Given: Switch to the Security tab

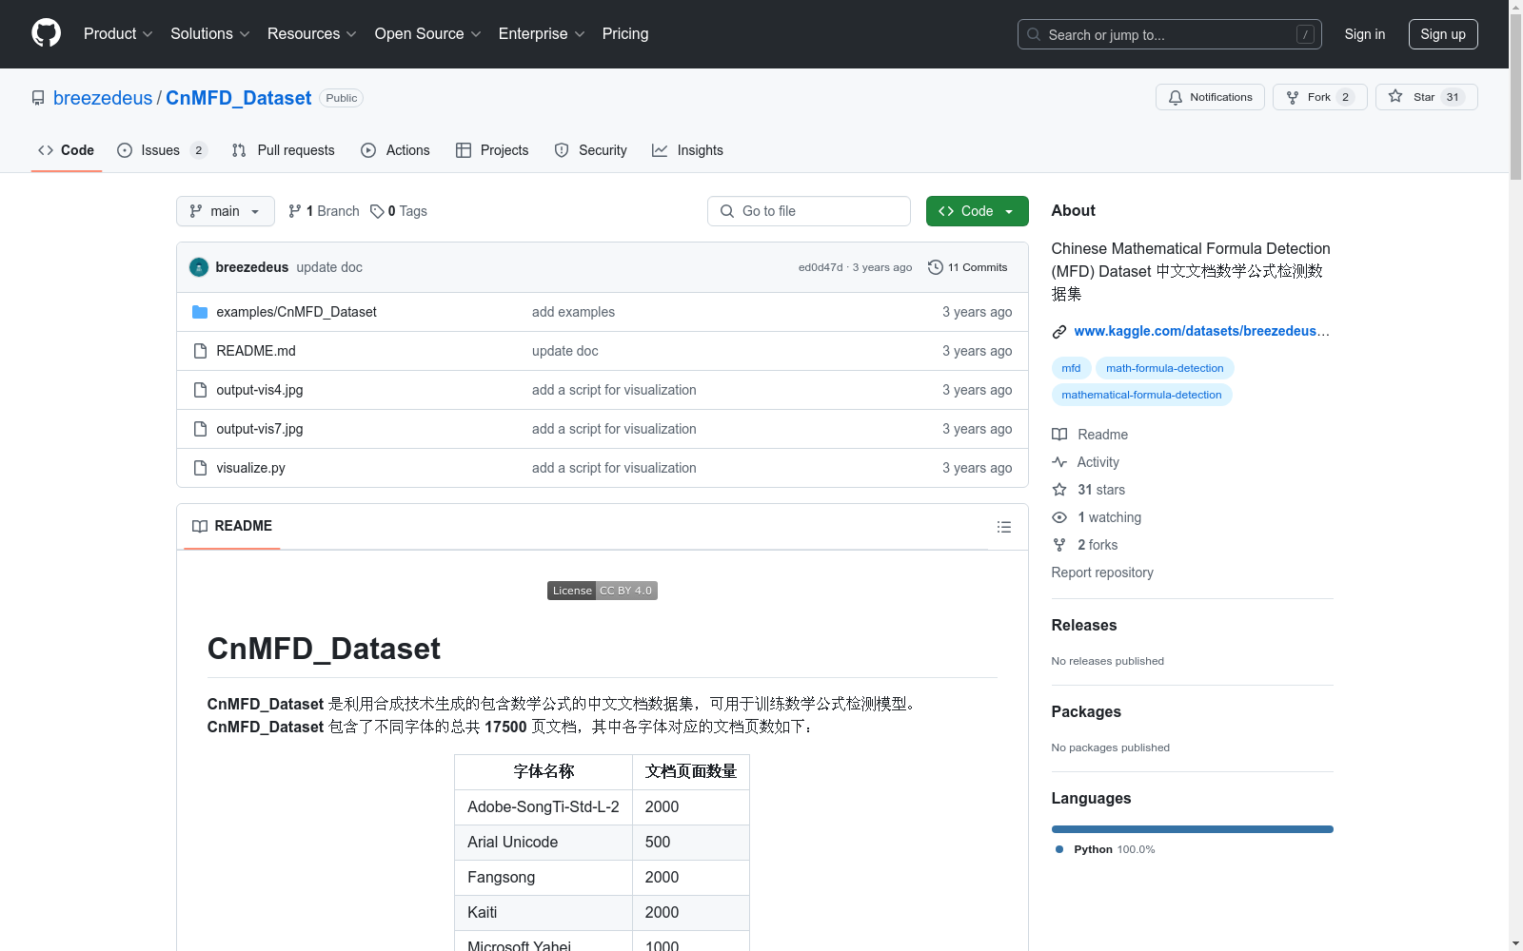Looking at the screenshot, I should coord(591,150).
